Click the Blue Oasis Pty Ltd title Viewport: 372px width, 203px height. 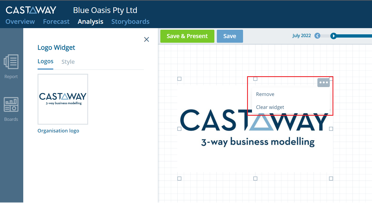pos(105,10)
